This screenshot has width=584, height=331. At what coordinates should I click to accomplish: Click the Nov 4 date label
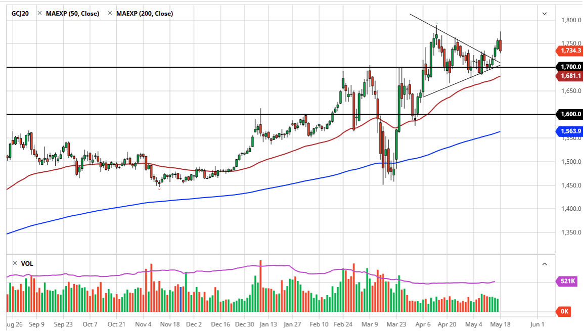pyautogui.click(x=144, y=324)
